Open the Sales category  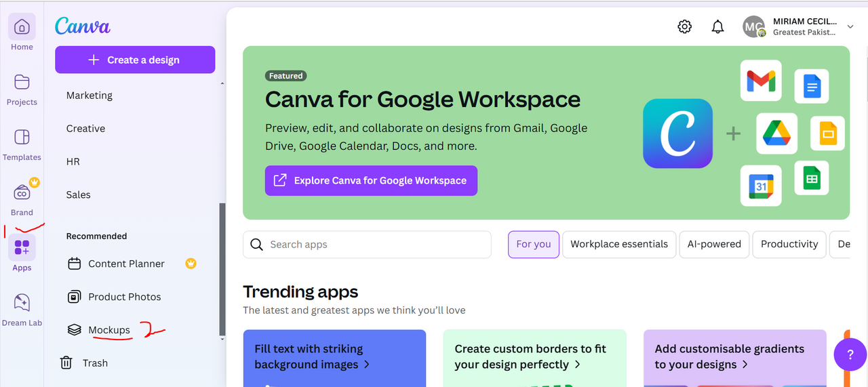tap(78, 195)
